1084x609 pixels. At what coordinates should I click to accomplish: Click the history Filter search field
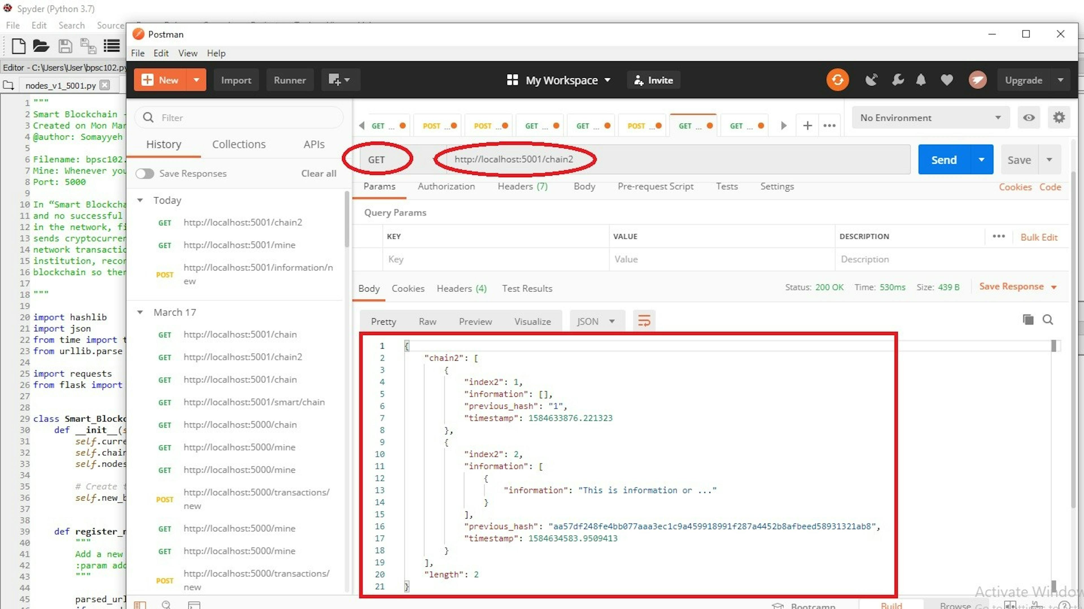click(239, 118)
